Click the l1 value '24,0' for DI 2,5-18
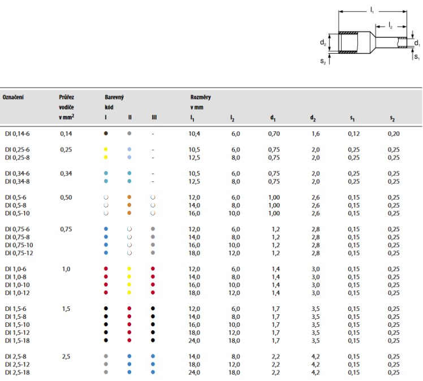 point(194,373)
